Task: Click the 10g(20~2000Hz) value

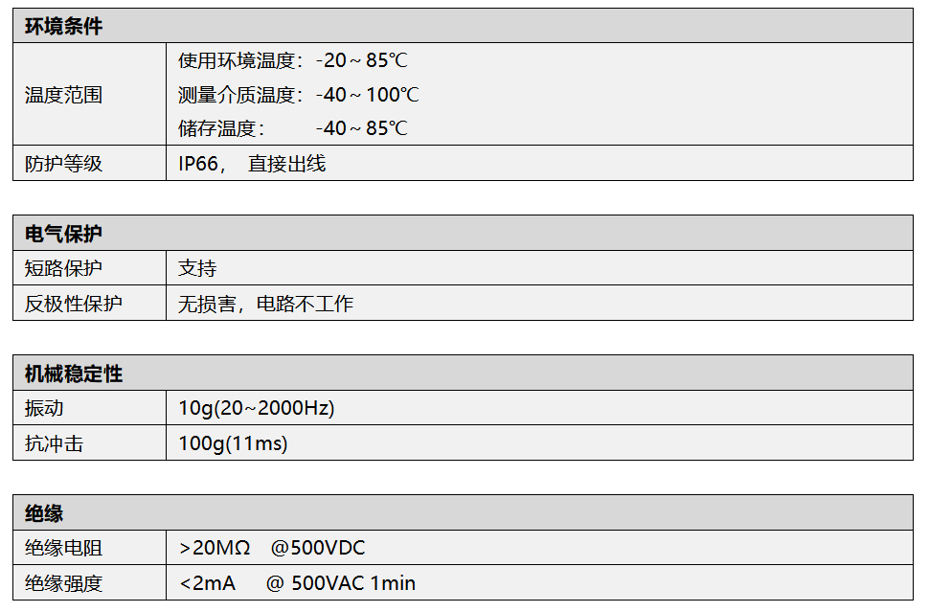Action: pos(257,408)
